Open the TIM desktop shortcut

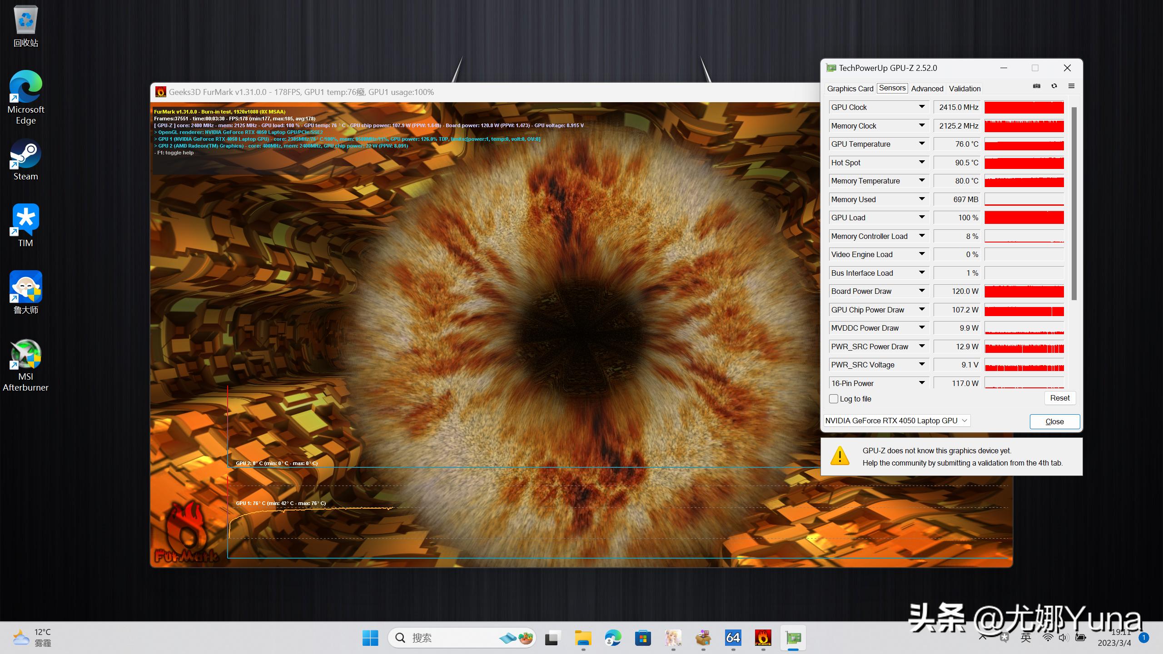click(25, 225)
